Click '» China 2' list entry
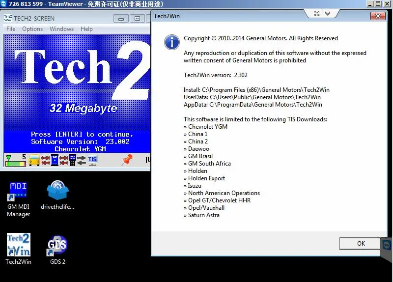 tap(196, 141)
